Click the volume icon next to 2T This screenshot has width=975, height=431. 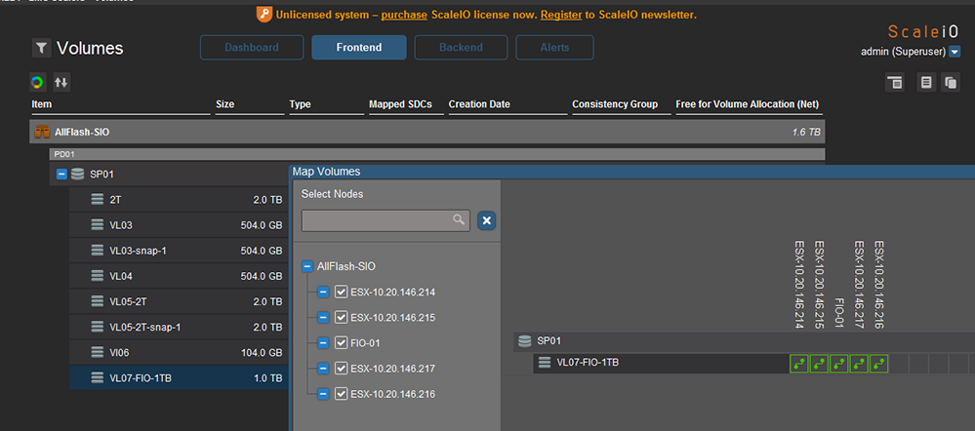[x=97, y=199]
